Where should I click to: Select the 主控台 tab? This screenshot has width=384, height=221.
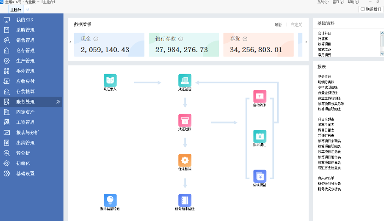(x=16, y=10)
